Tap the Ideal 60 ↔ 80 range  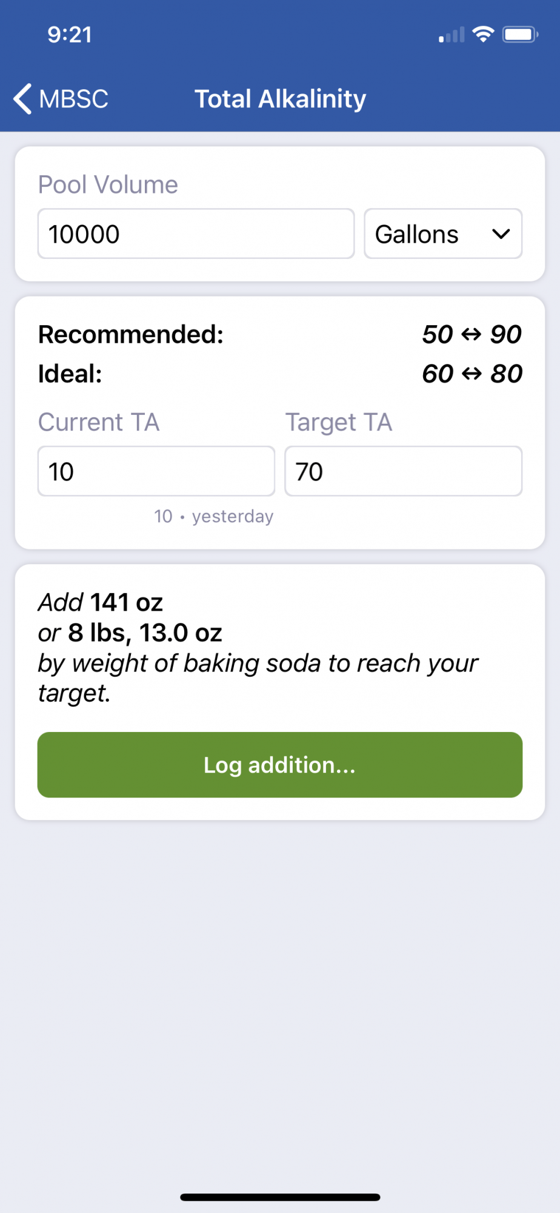click(x=472, y=374)
